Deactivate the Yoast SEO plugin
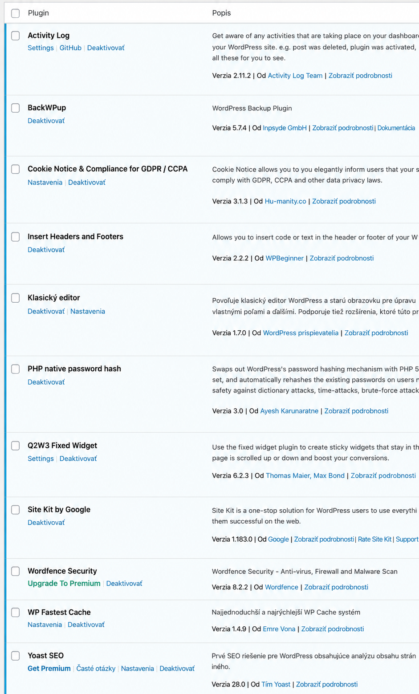The height and width of the screenshot is (694, 419). (177, 669)
